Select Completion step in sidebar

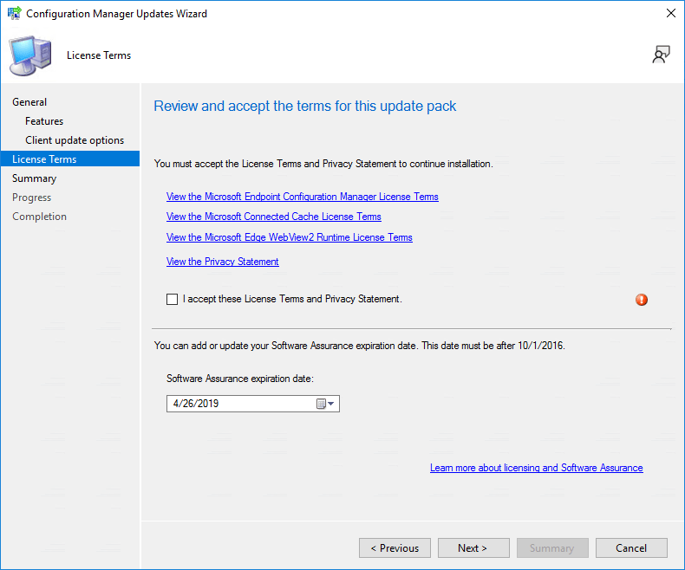click(x=39, y=217)
